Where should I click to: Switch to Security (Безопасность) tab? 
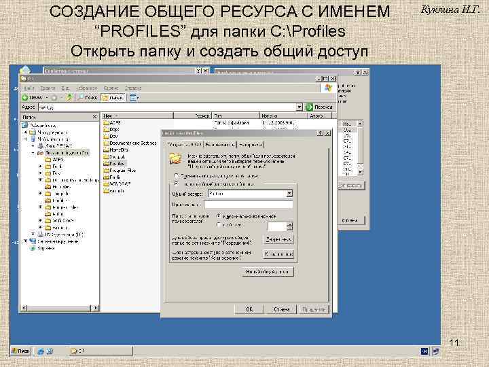220,145
